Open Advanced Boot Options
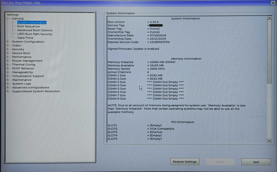Image resolution: width=277 pixels, height=172 pixels. [x=35, y=30]
